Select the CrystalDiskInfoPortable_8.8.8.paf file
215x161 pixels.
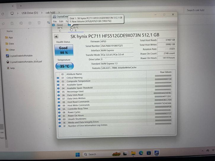(24, 62)
